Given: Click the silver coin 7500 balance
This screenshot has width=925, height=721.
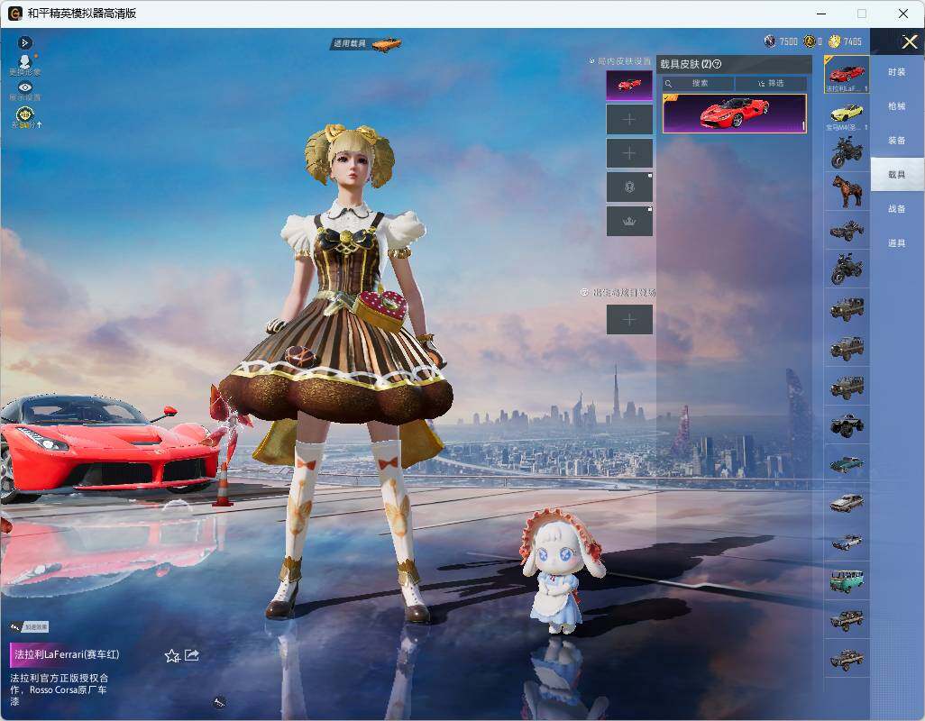Looking at the screenshot, I should coord(781,41).
